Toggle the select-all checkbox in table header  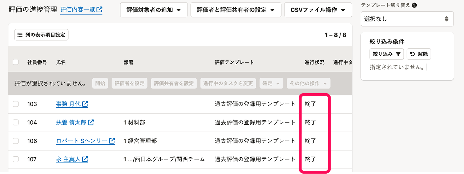[x=16, y=62]
